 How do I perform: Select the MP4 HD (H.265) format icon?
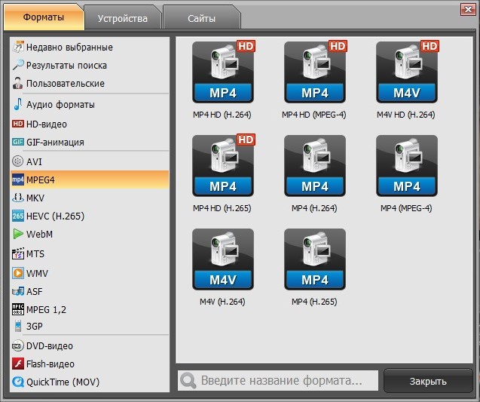tap(223, 165)
